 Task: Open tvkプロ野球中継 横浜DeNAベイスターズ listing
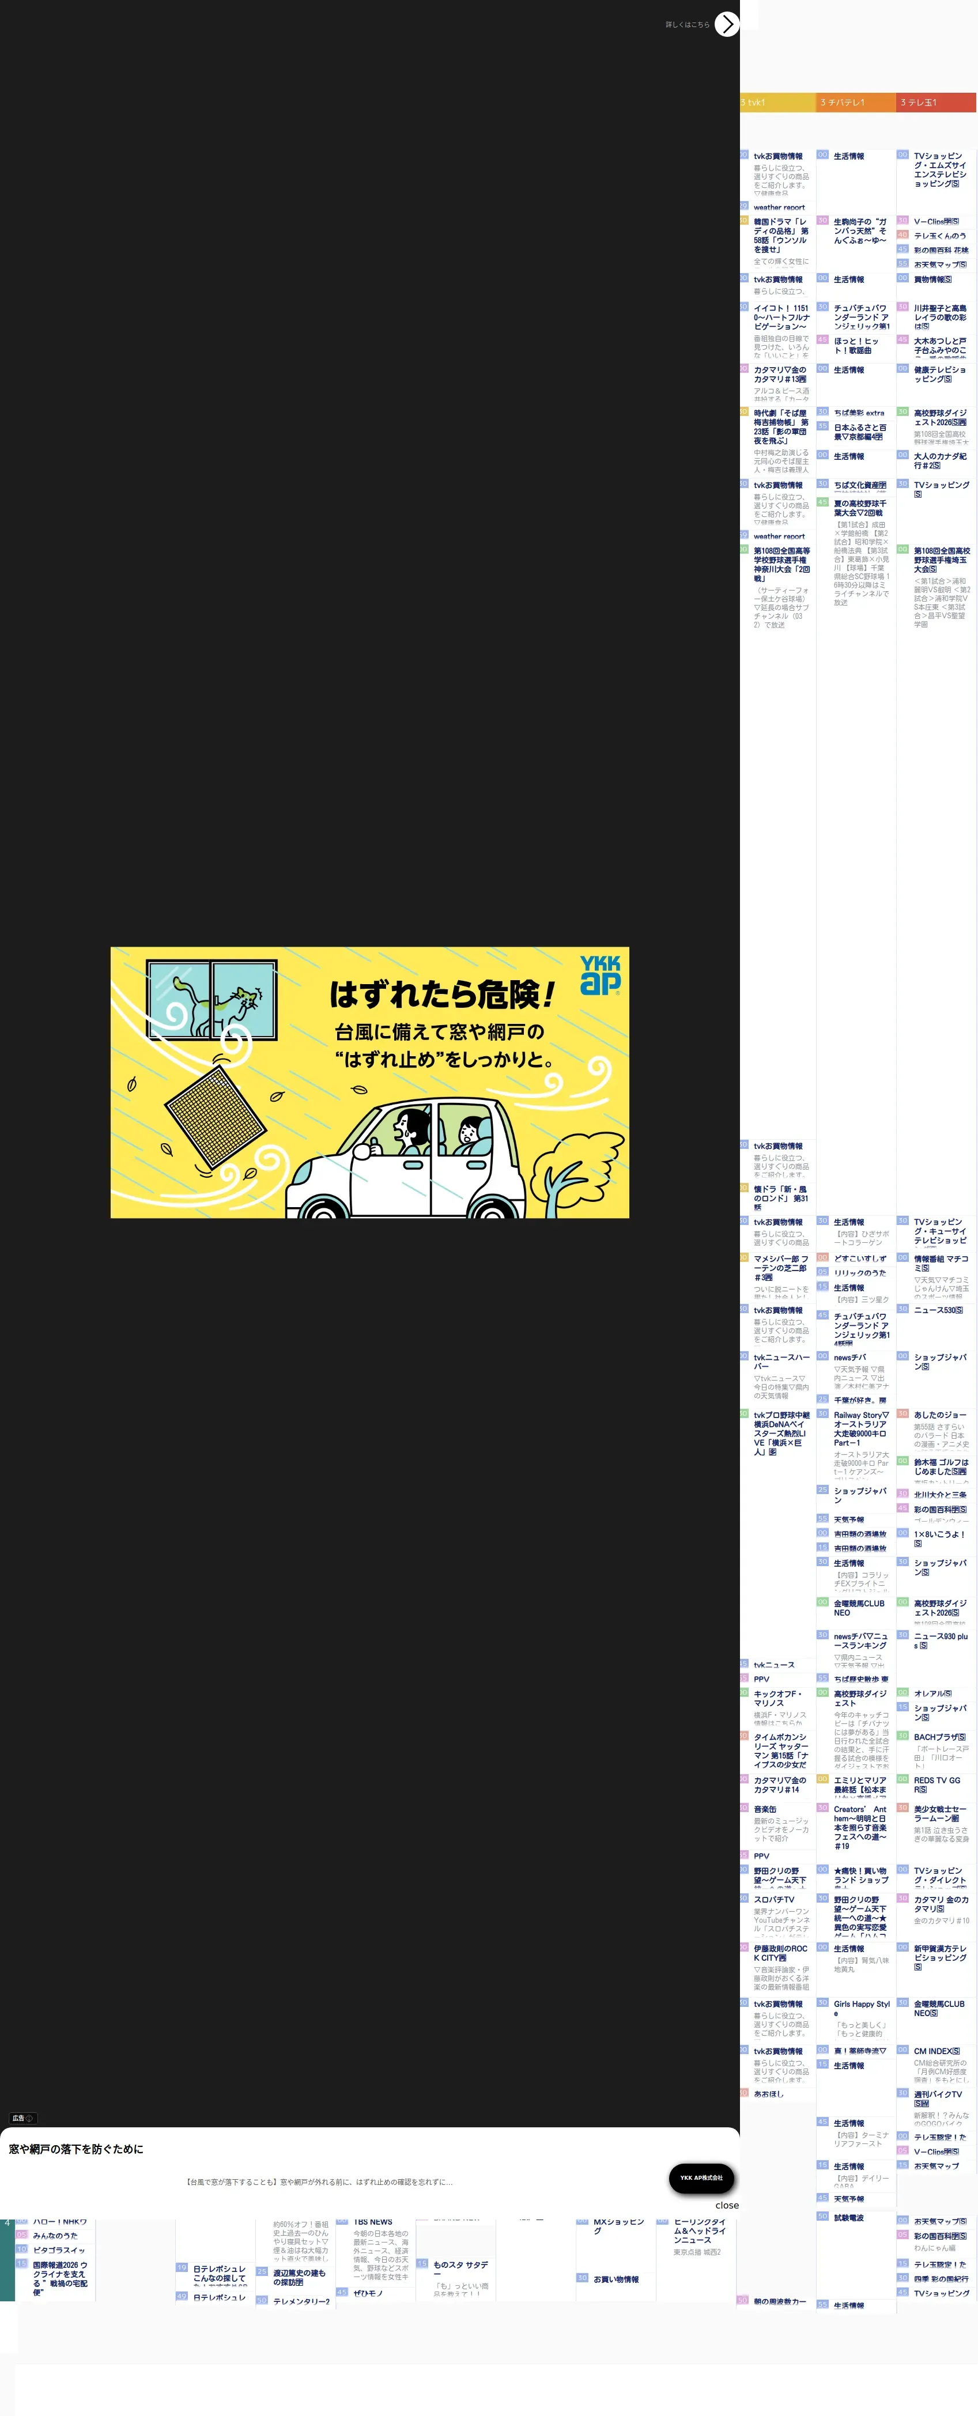pyautogui.click(x=781, y=1433)
